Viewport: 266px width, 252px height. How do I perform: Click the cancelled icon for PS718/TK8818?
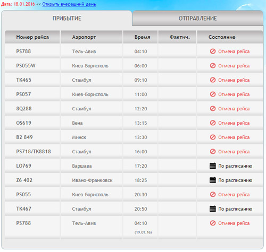point(213,151)
